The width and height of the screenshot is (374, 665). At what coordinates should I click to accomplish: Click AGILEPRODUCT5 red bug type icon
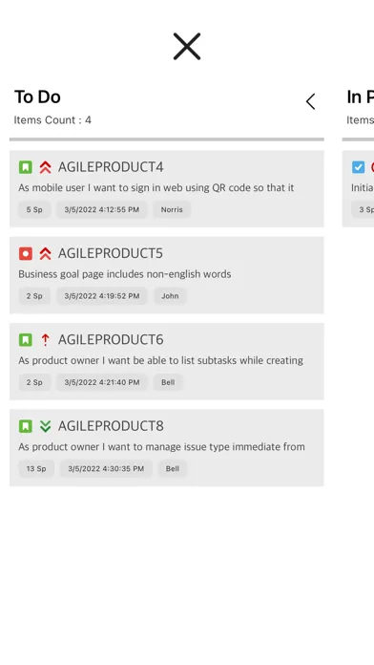point(26,253)
